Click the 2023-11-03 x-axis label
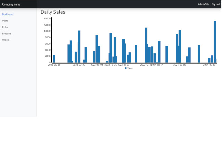 pos(123,65)
